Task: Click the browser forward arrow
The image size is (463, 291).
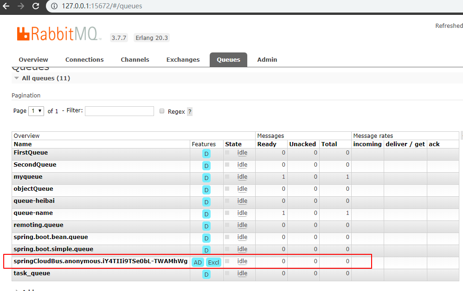Action: point(20,6)
